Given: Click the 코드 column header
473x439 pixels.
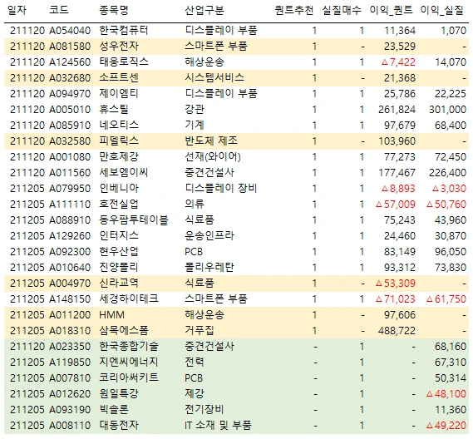Looking at the screenshot, I should coord(59,10).
